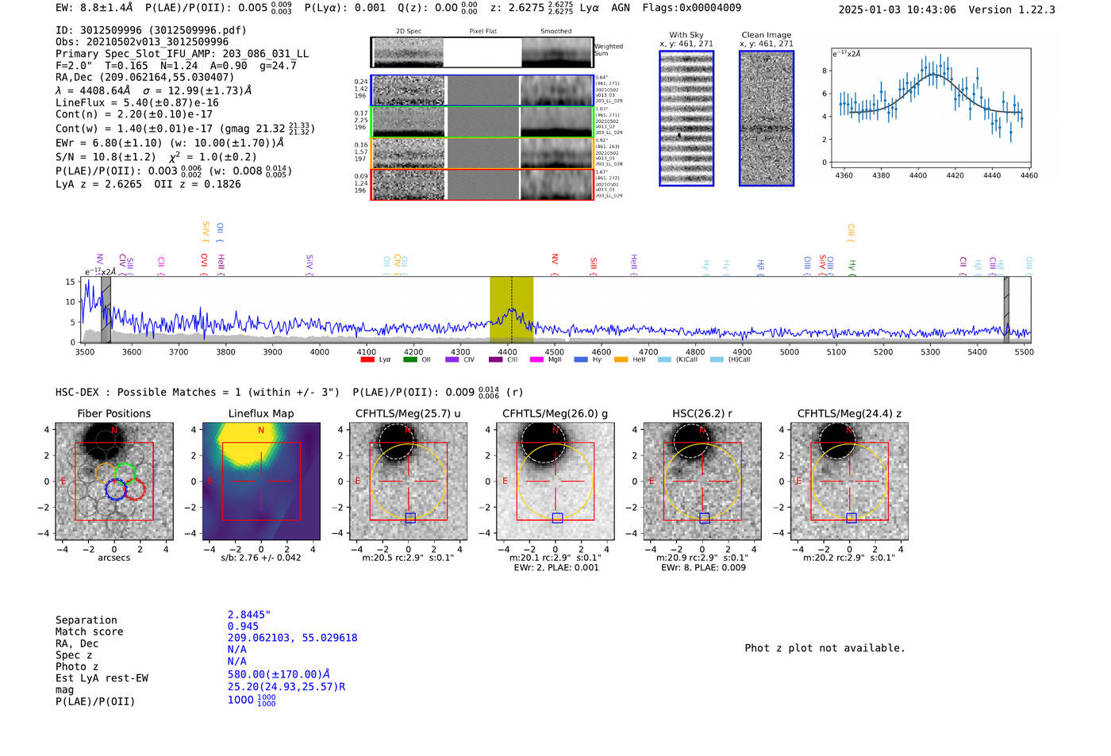Click the orange fiber circle
Image resolution: width=1111 pixels, height=756 pixels.
click(x=106, y=474)
